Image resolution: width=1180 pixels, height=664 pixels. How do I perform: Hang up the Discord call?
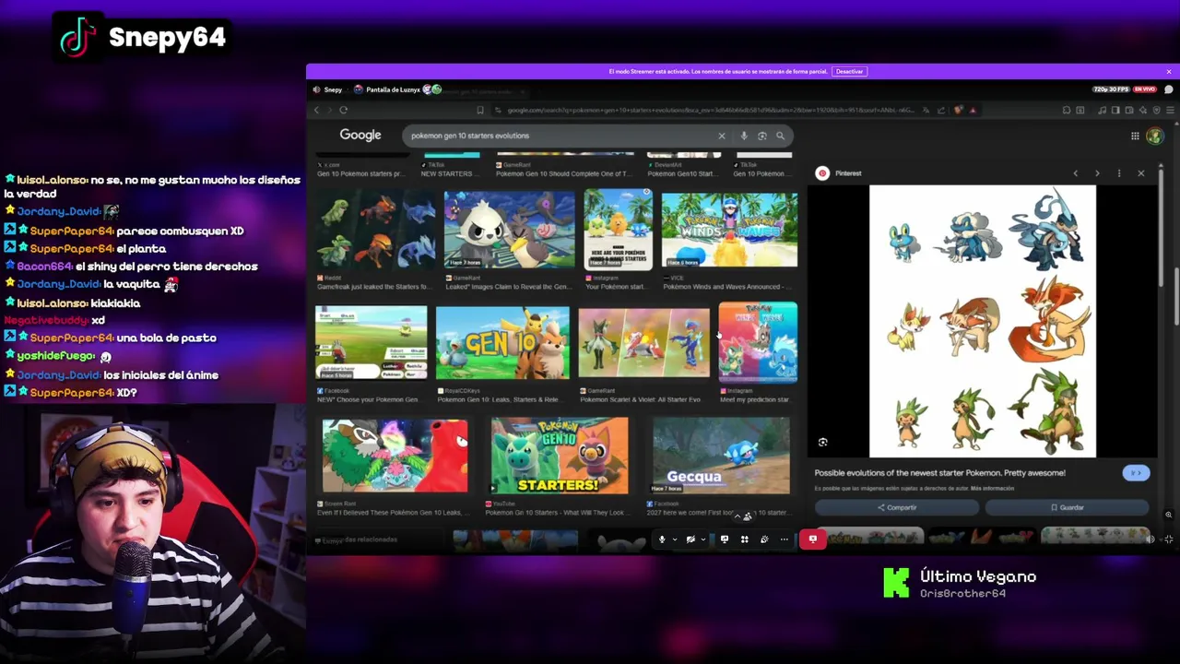tap(812, 539)
